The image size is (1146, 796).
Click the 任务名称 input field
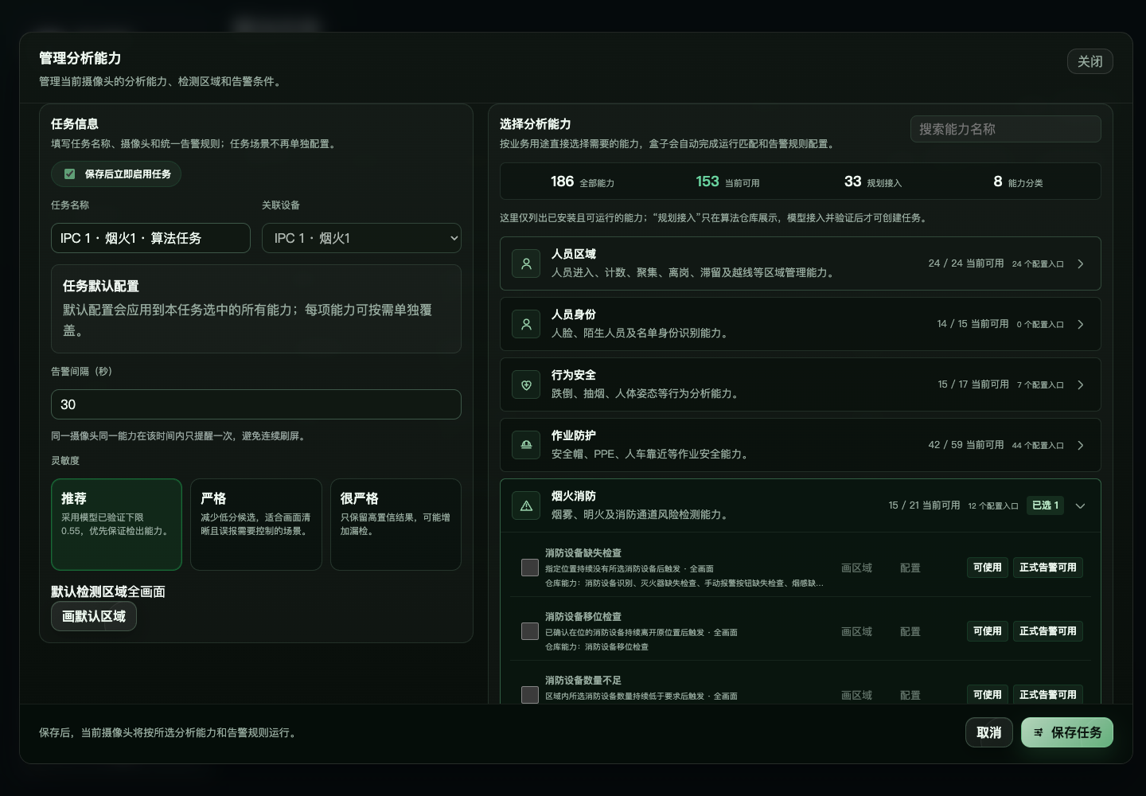coord(150,238)
